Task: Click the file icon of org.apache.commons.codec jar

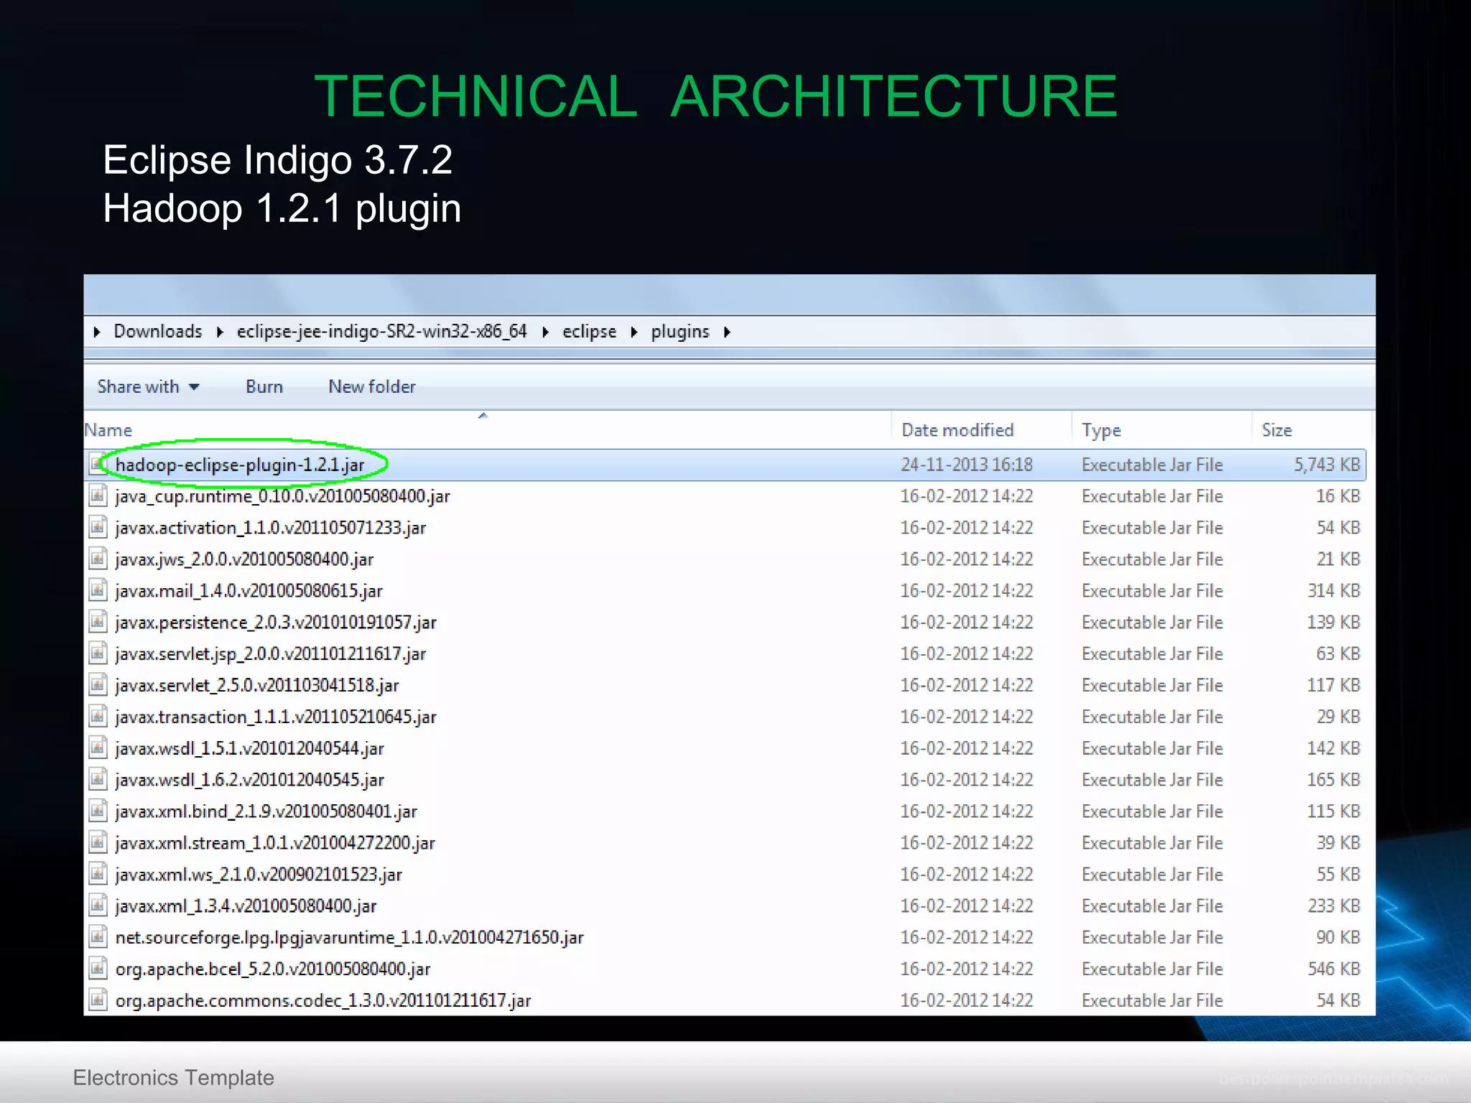Action: 98,1000
